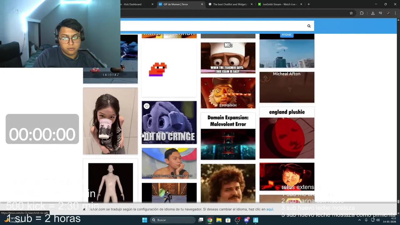
Task: Close the JonGottii Stream tab
Action: point(301,4)
